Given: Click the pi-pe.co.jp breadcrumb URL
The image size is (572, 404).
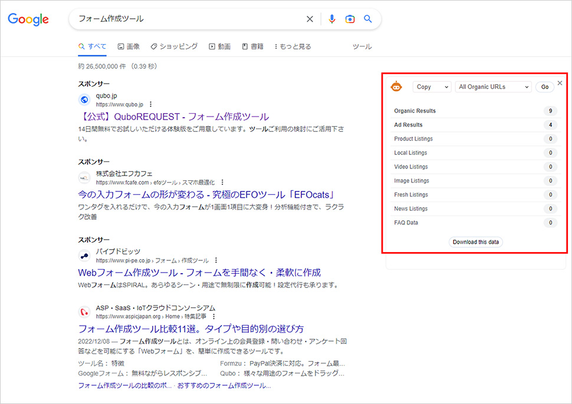Looking at the screenshot, I should click(153, 260).
